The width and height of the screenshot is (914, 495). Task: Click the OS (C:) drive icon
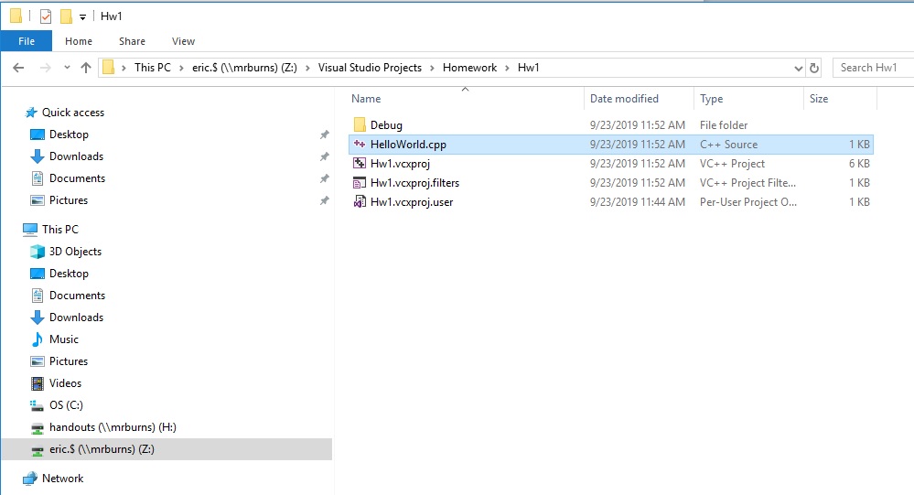tap(38, 405)
